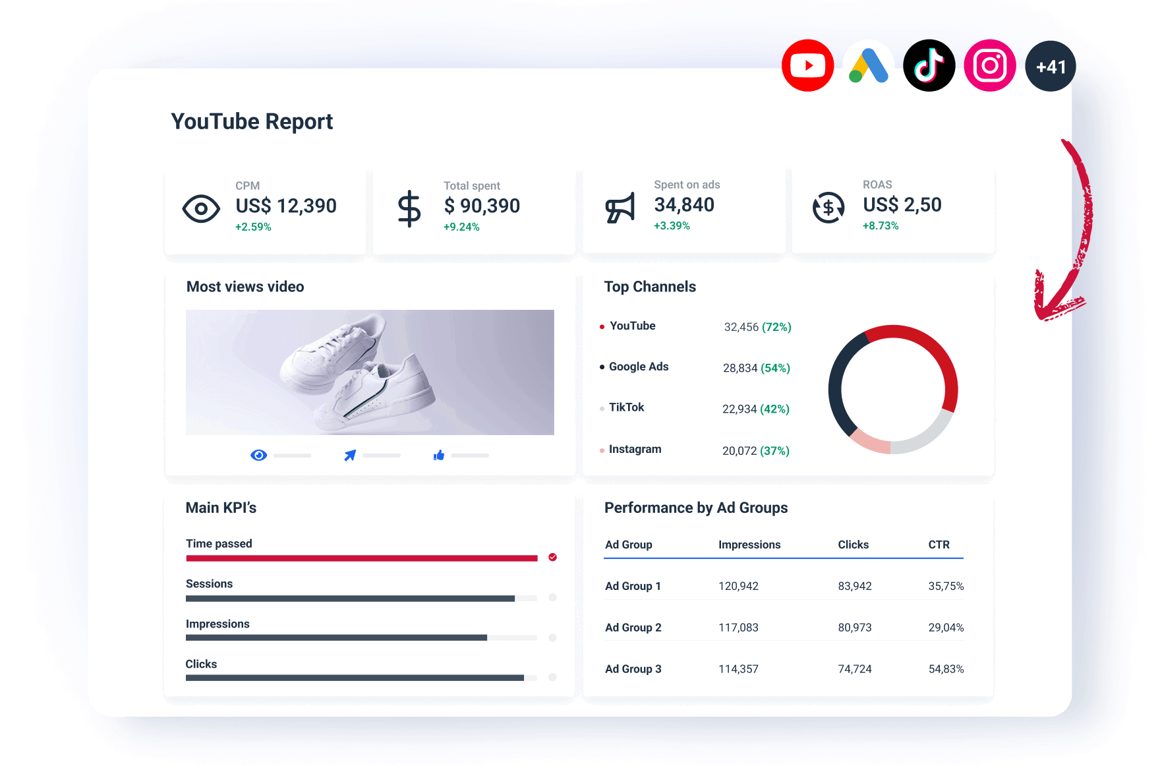Sort by the Ad Group column header

[629, 545]
